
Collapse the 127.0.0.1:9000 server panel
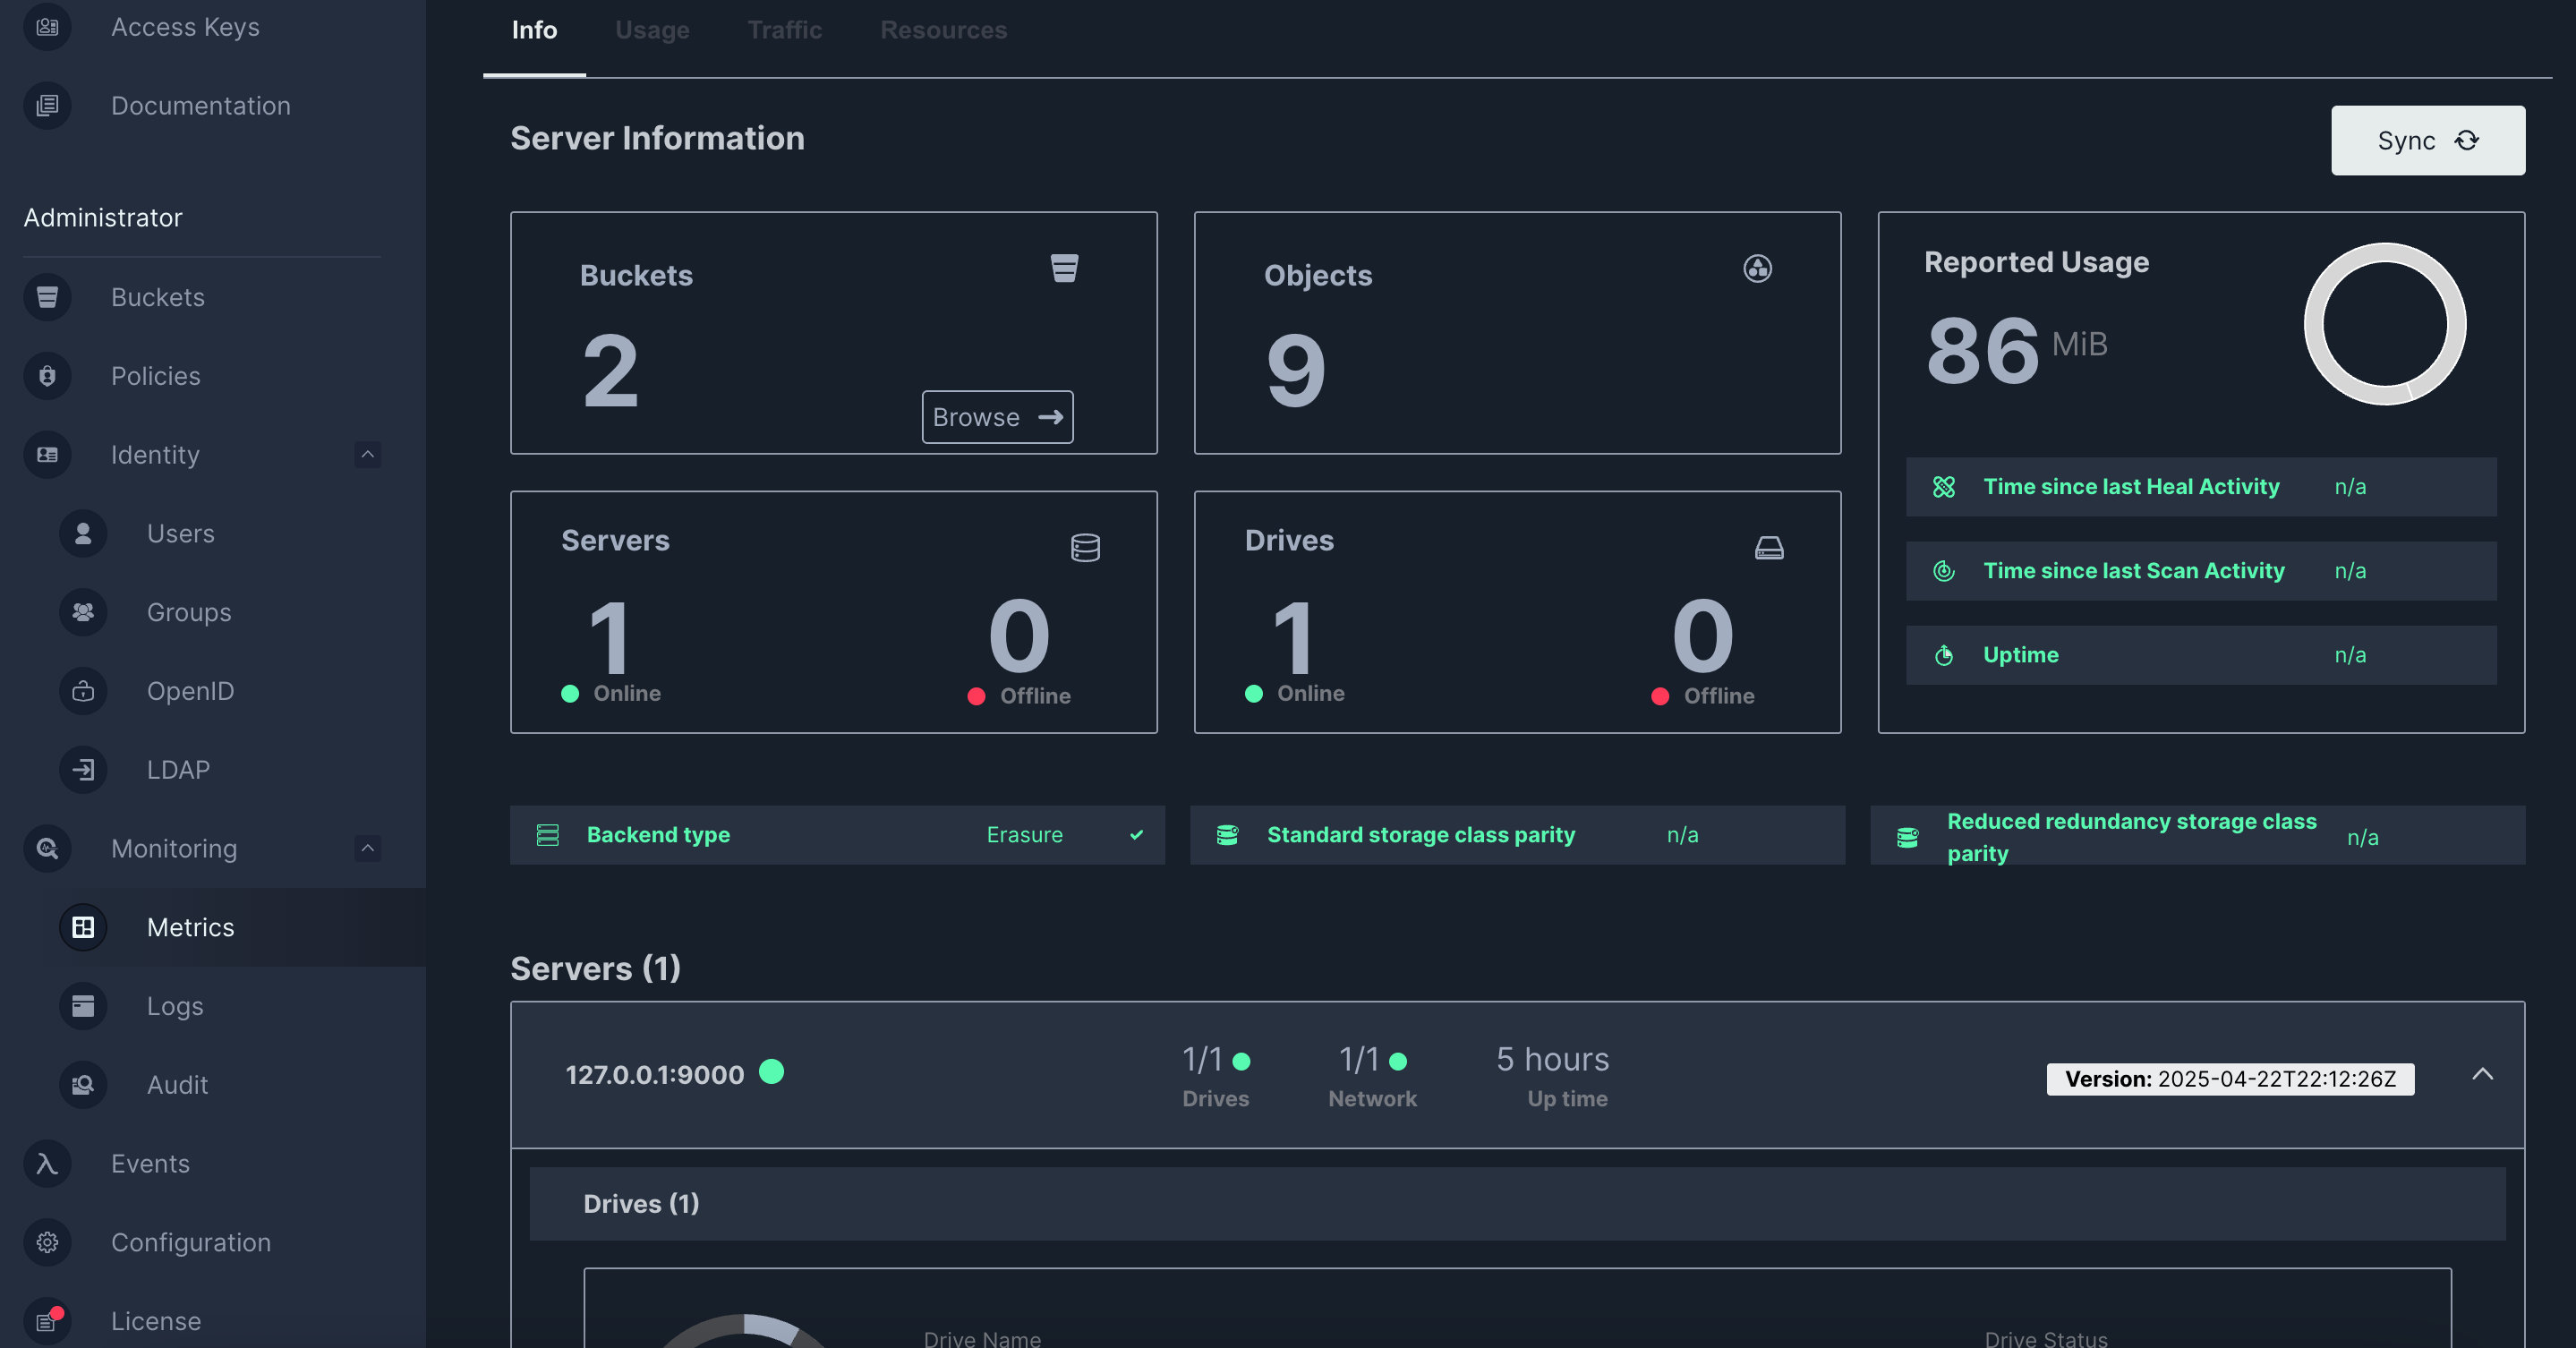click(x=2482, y=1074)
